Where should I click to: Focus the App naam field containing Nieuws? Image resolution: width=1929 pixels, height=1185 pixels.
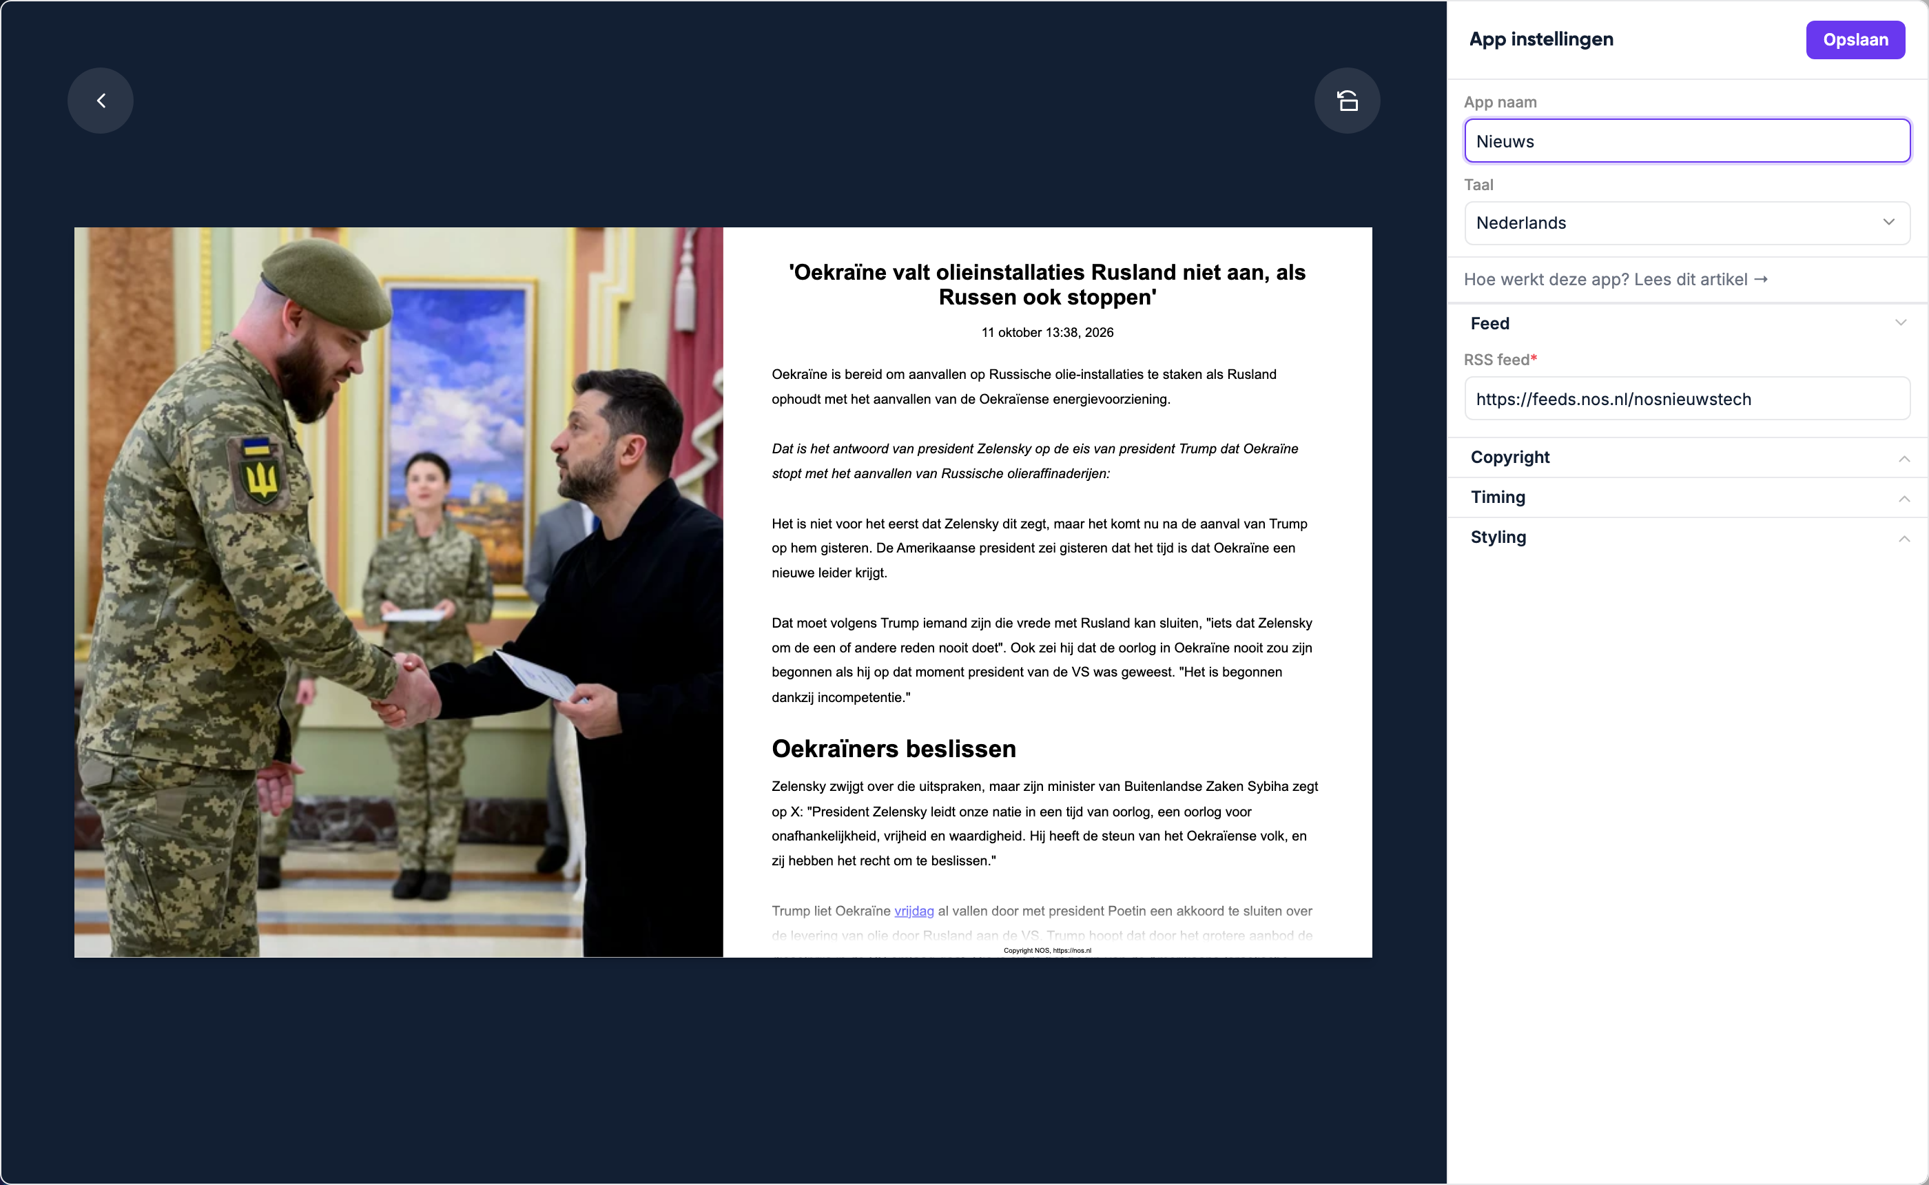[1687, 141]
